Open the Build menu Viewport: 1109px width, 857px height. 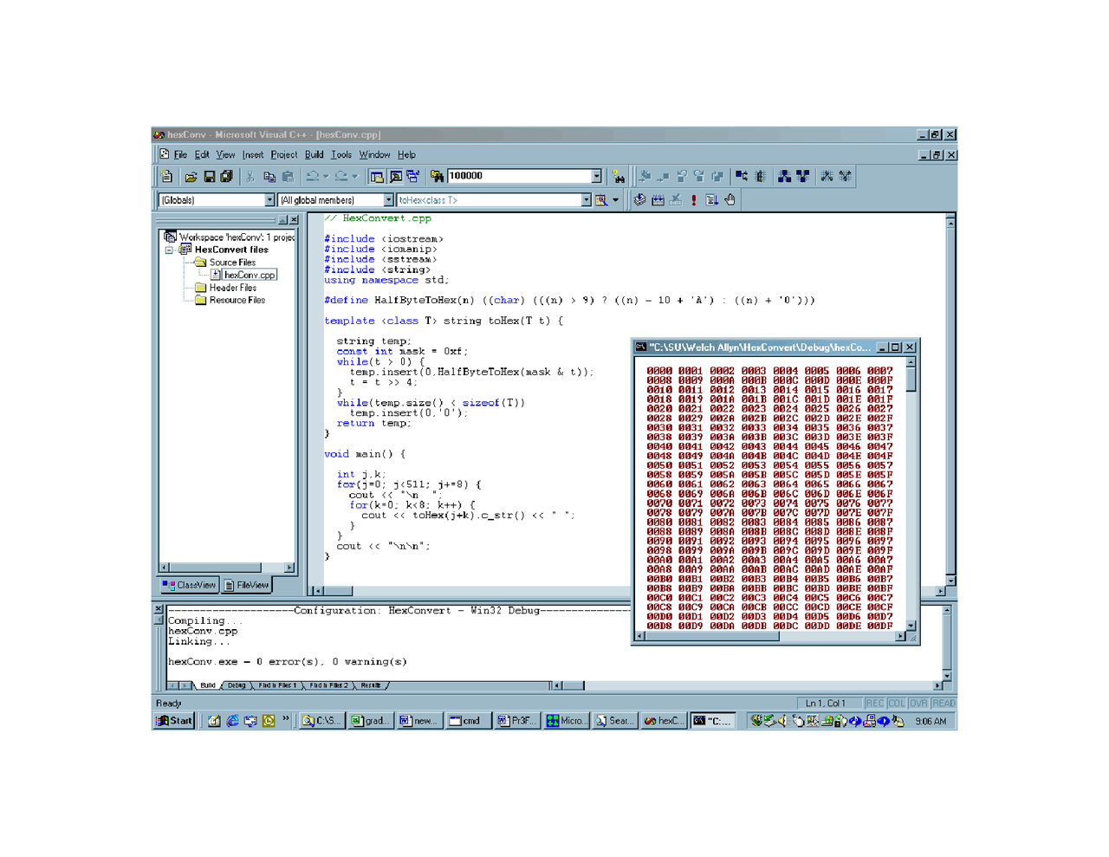tap(314, 154)
